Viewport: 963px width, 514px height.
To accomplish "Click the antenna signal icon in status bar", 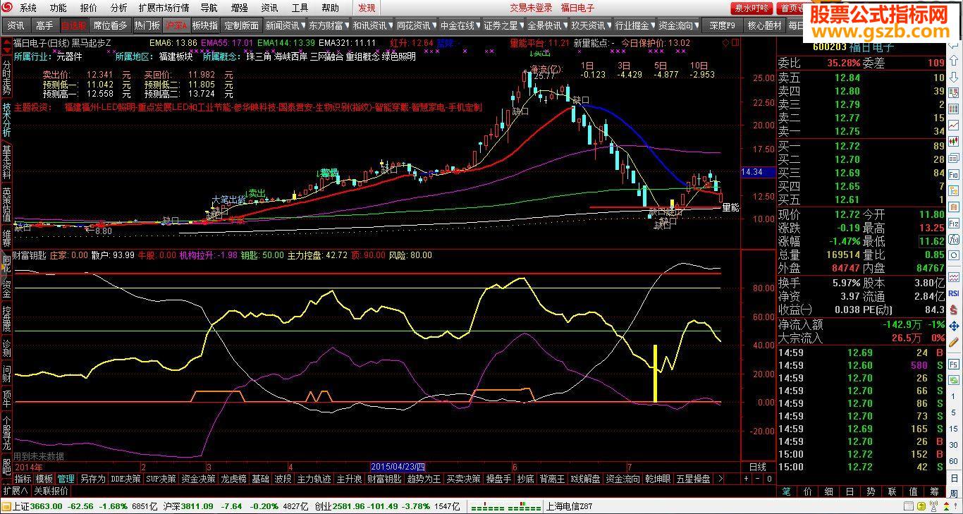I will click(x=933, y=506).
